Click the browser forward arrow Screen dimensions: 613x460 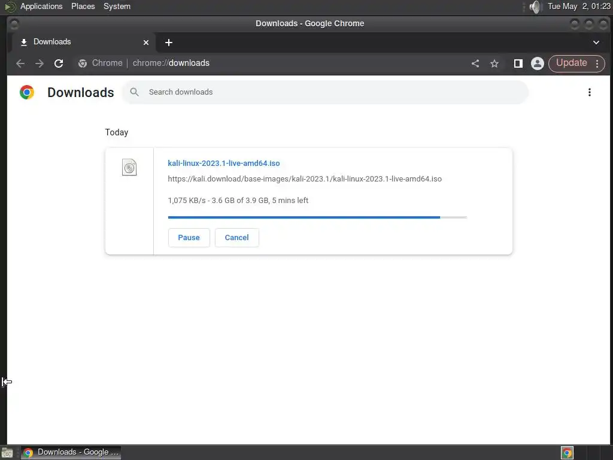tap(40, 63)
